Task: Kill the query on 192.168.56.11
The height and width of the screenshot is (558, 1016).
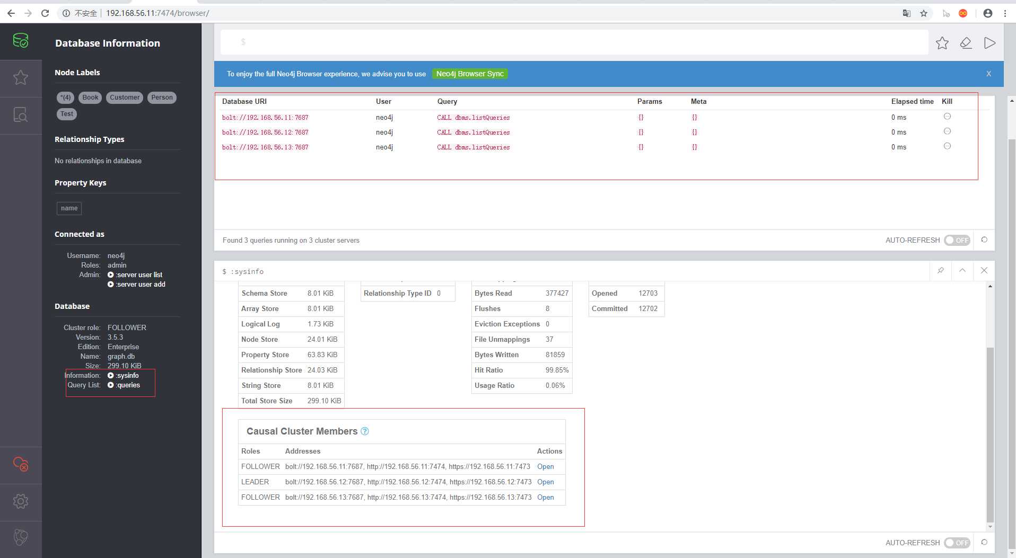Action: pyautogui.click(x=947, y=117)
